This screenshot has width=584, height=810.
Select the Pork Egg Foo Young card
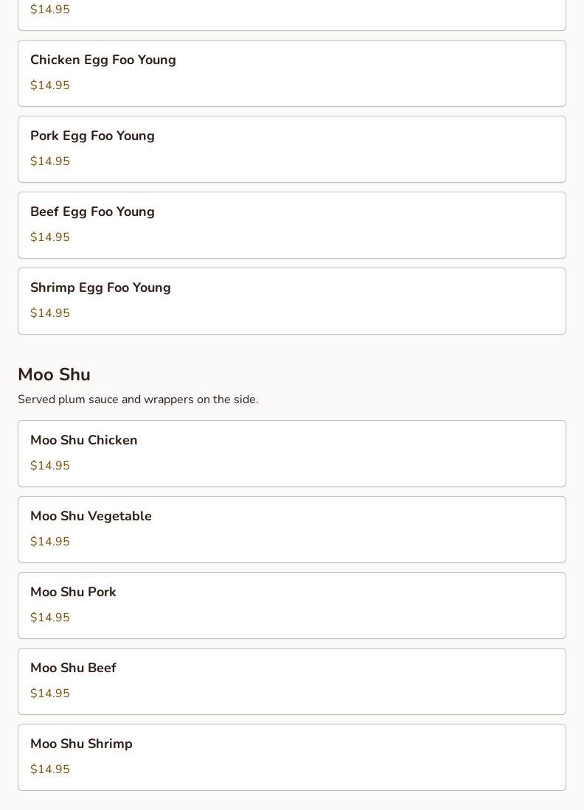coord(291,149)
